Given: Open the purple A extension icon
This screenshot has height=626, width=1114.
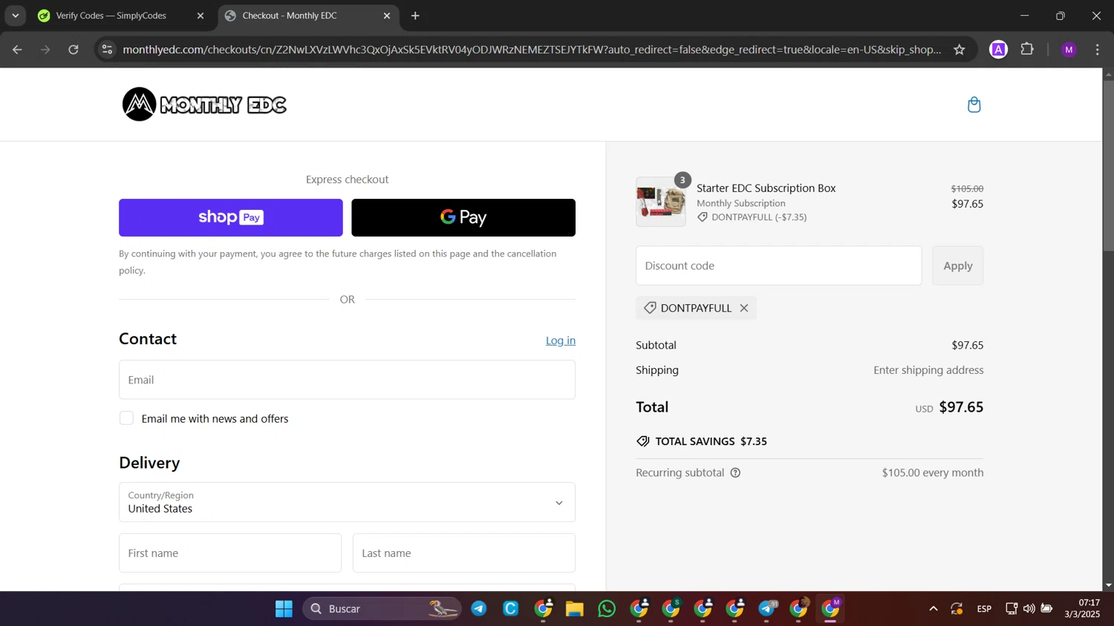Looking at the screenshot, I should (998, 50).
